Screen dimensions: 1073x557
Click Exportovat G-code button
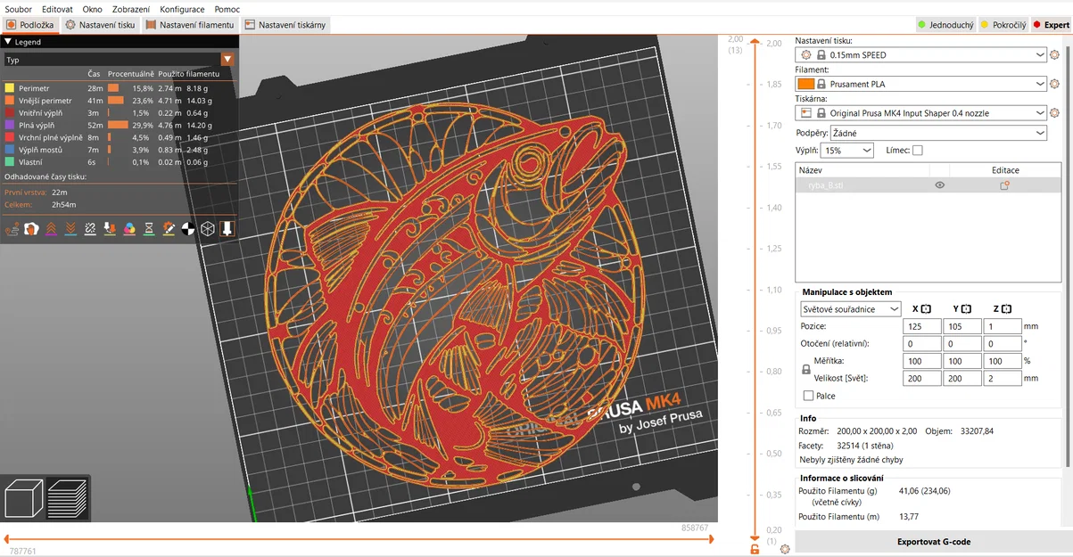pos(933,542)
